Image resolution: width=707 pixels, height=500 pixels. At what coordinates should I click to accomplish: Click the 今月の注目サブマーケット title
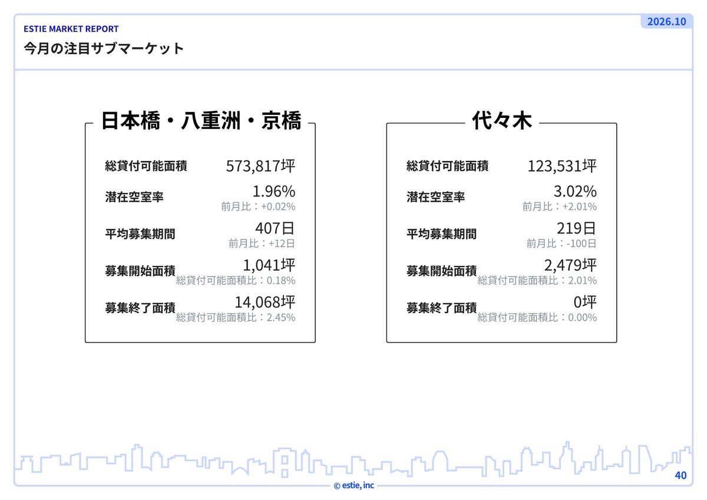pyautogui.click(x=104, y=48)
